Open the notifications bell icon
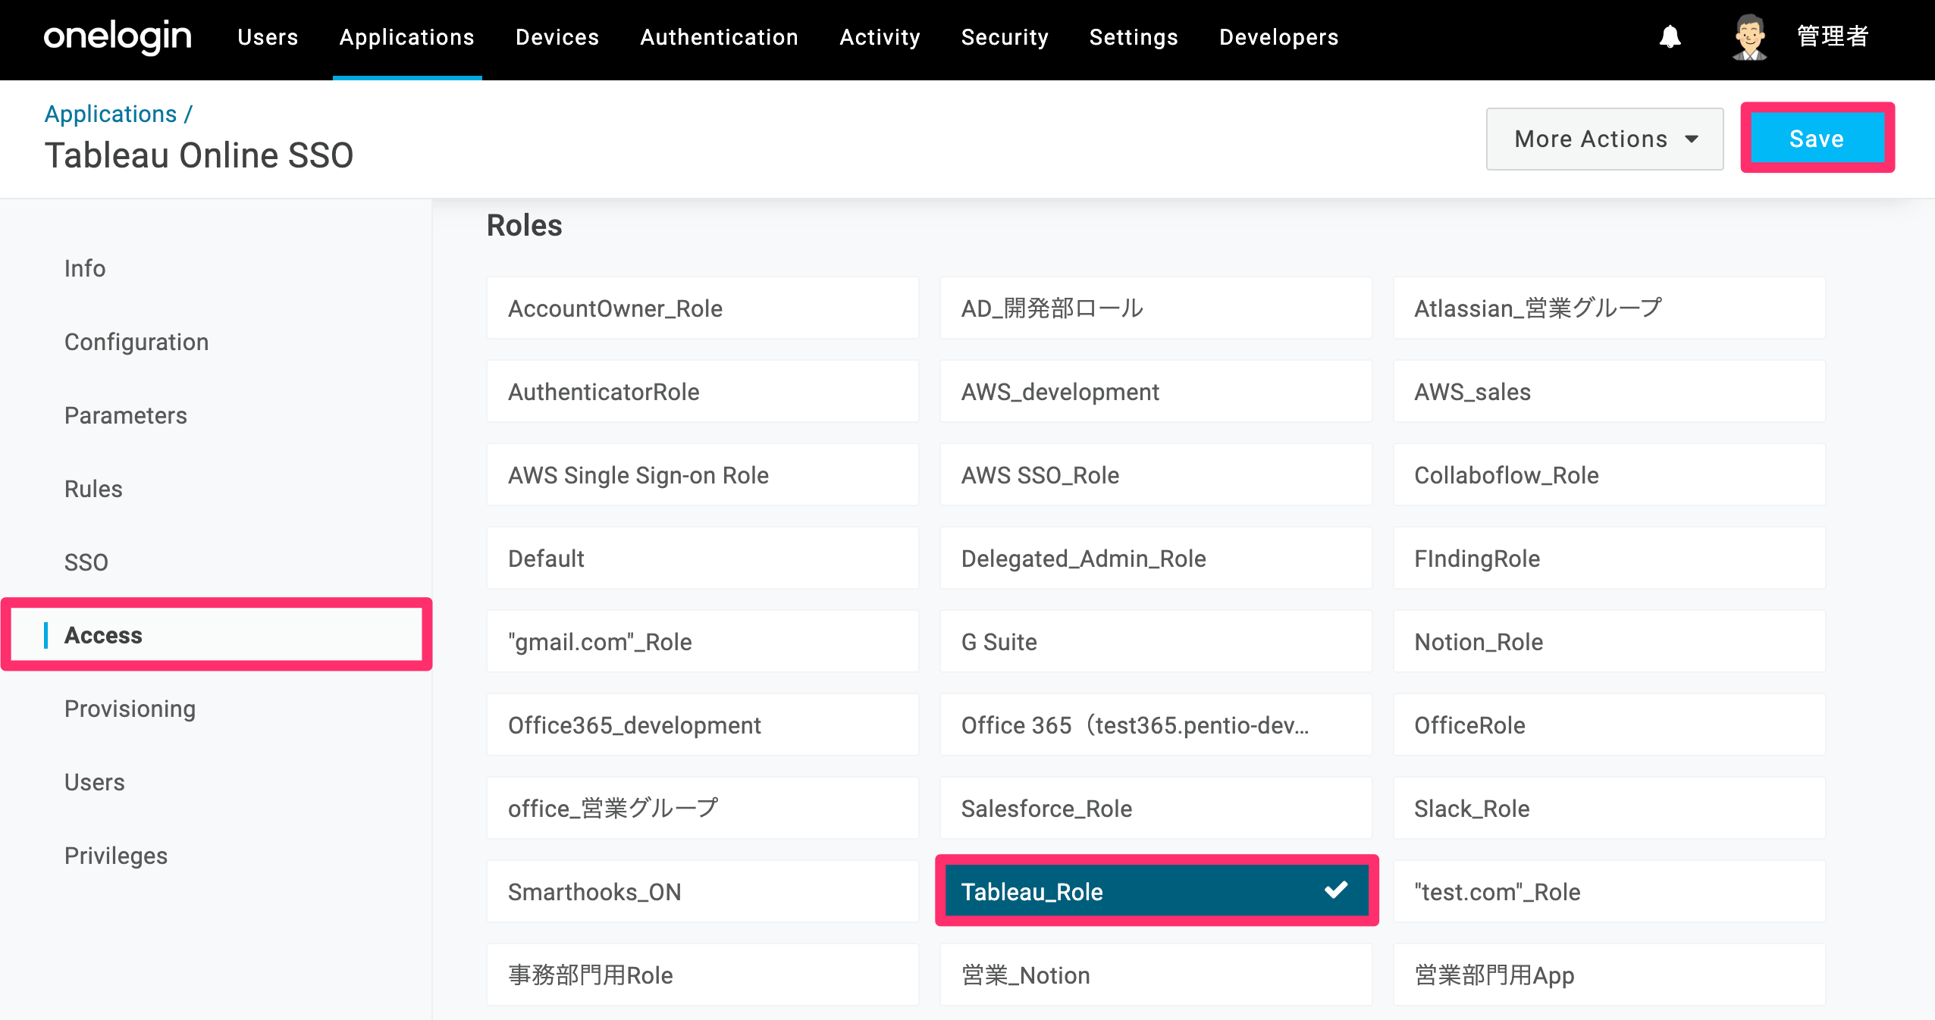 pos(1670,36)
